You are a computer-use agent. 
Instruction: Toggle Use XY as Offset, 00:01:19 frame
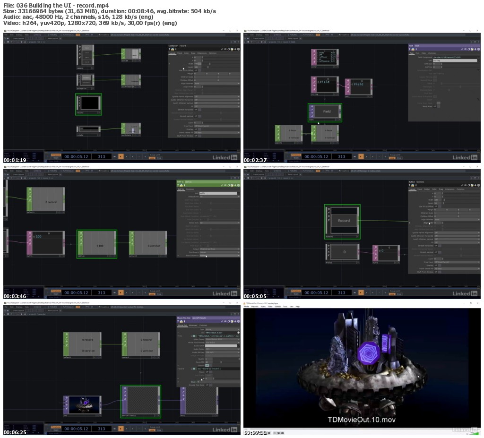[198, 70]
